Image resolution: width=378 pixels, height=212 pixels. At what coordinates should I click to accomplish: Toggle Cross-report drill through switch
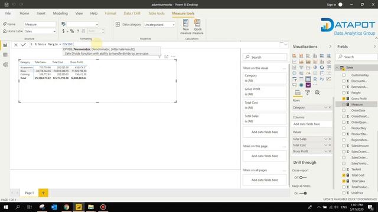pyautogui.click(x=303, y=178)
